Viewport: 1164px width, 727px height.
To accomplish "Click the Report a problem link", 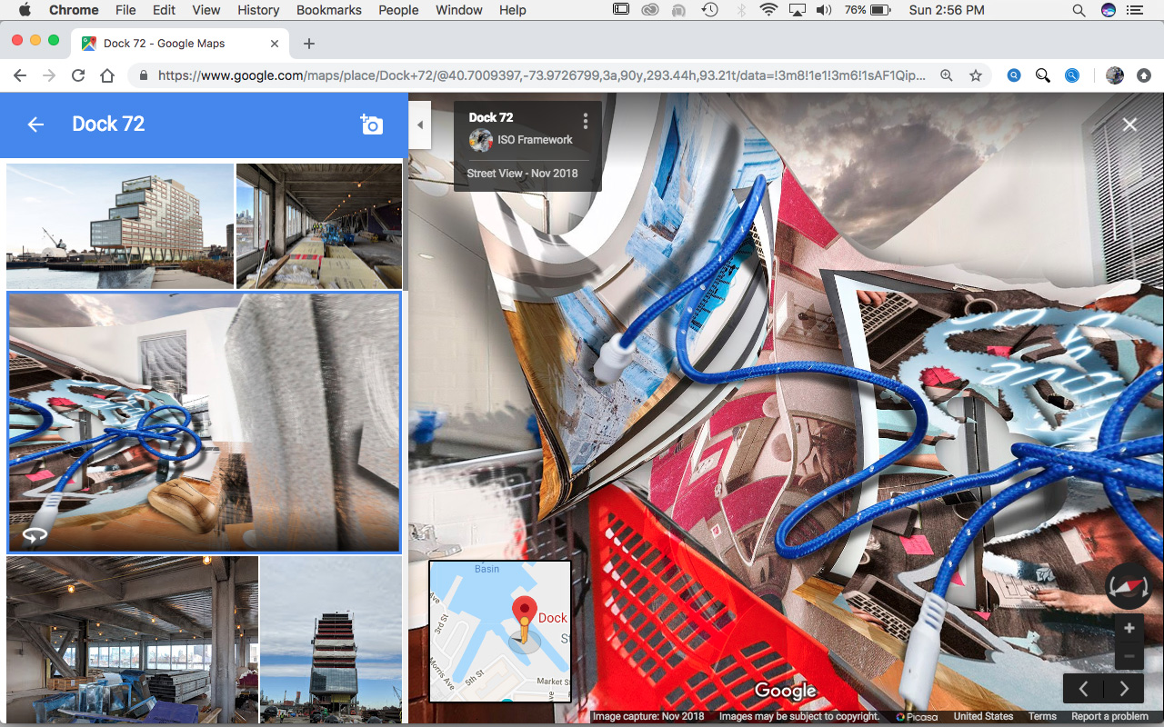I will (1109, 716).
